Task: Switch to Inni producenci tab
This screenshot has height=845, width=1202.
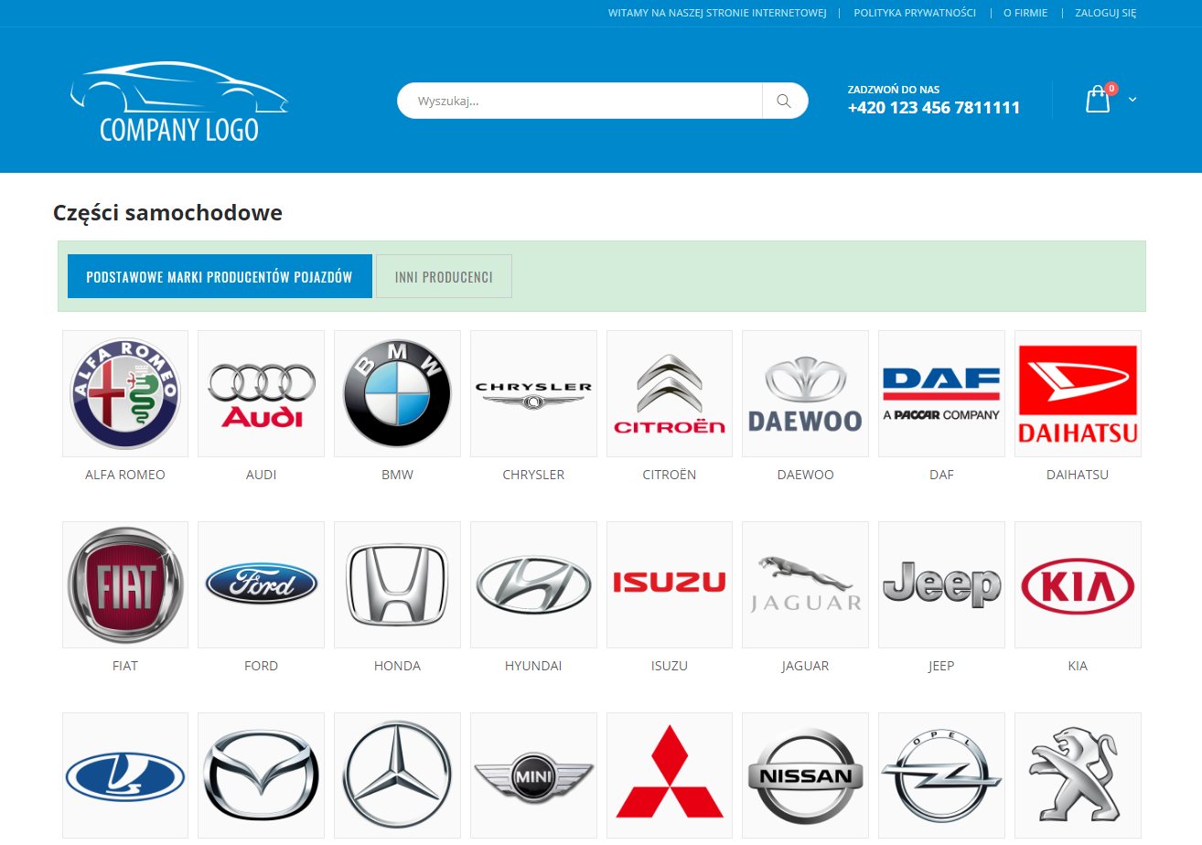Action: 444,276
